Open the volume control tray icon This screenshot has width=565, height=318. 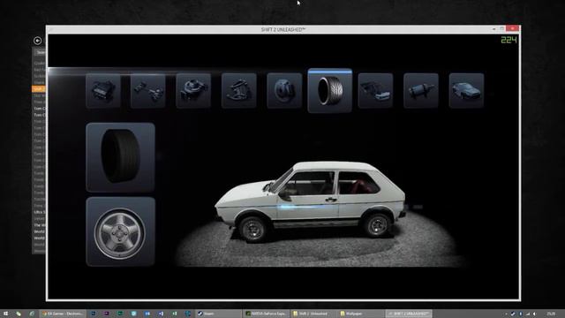(x=534, y=314)
